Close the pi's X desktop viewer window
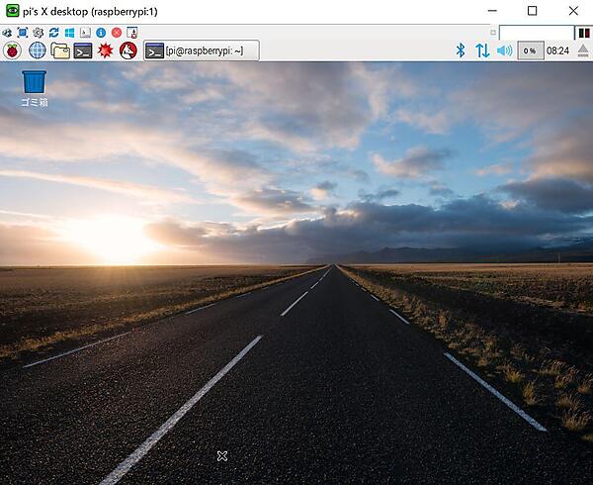The image size is (593, 485). click(573, 11)
